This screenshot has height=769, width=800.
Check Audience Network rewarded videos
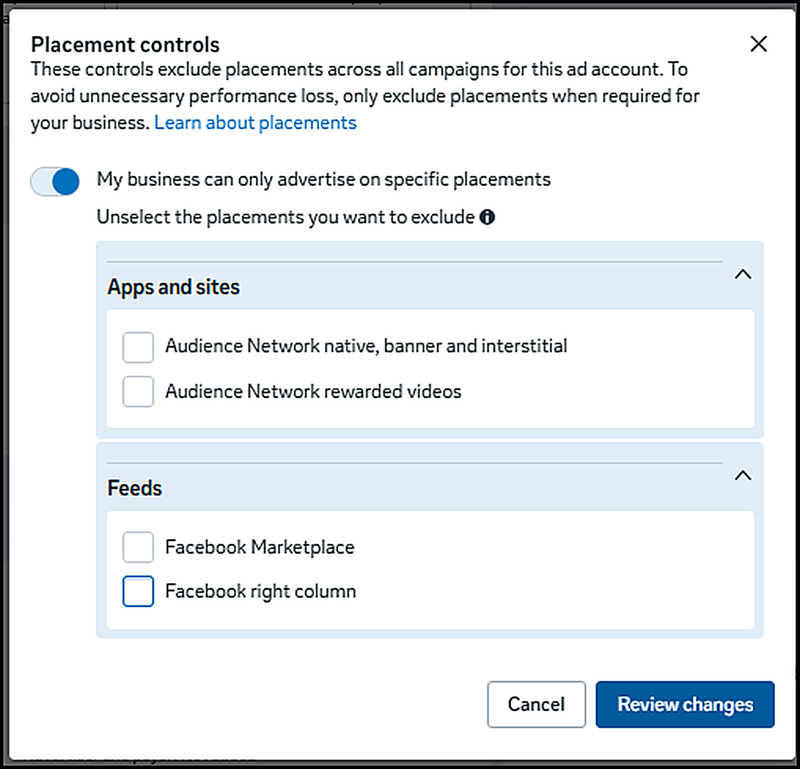click(138, 391)
